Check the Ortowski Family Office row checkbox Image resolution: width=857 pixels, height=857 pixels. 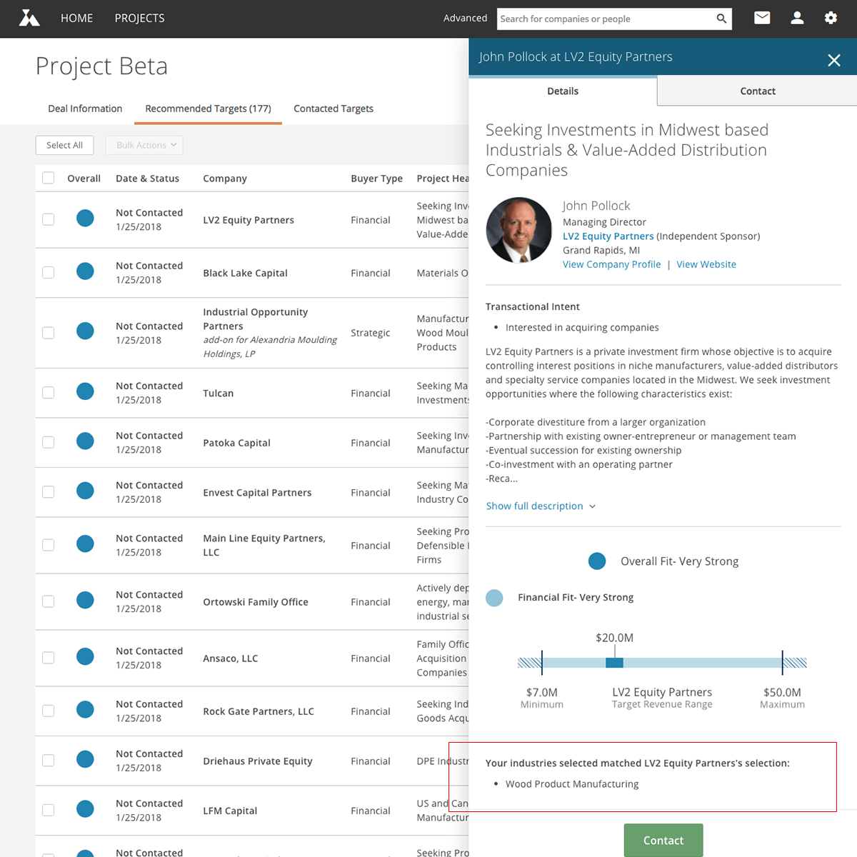49,601
